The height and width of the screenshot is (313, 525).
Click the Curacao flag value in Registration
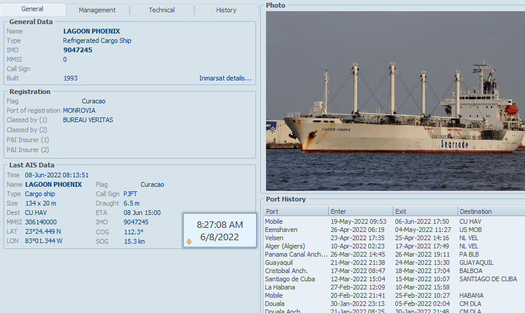pyautogui.click(x=93, y=101)
